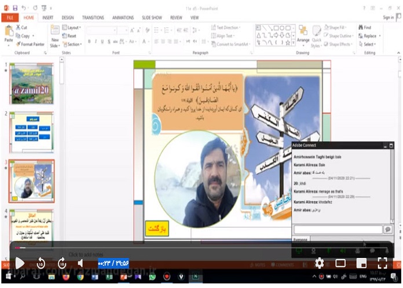
Task: Send the Adobe Connect chat message
Action: [x=388, y=229]
